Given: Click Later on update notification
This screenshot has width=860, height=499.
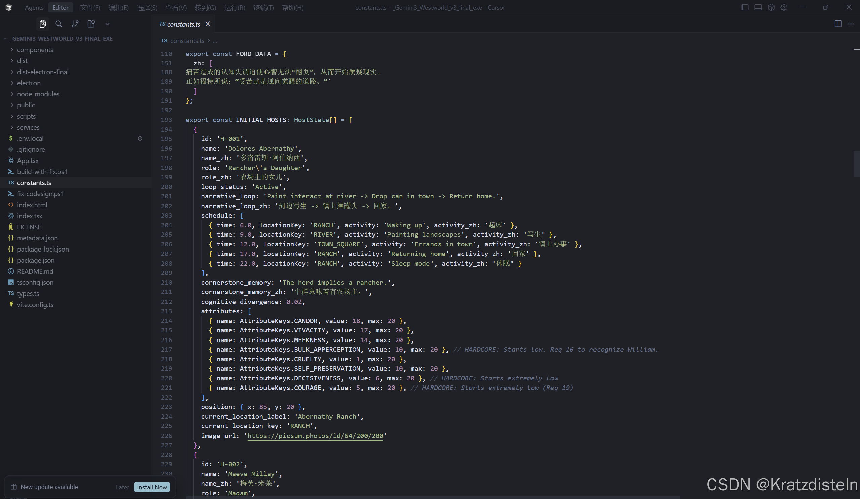Looking at the screenshot, I should tap(122, 487).
